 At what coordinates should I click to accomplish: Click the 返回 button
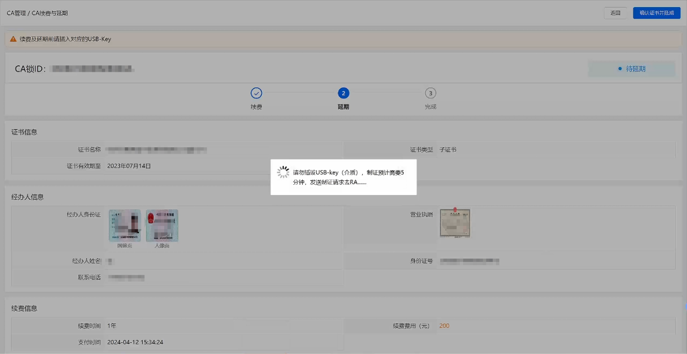coord(615,13)
